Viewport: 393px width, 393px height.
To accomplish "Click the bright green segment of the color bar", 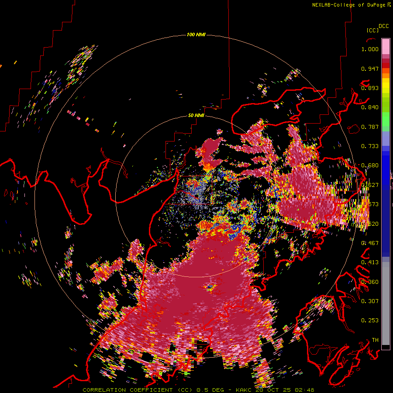I will [x=386, y=120].
